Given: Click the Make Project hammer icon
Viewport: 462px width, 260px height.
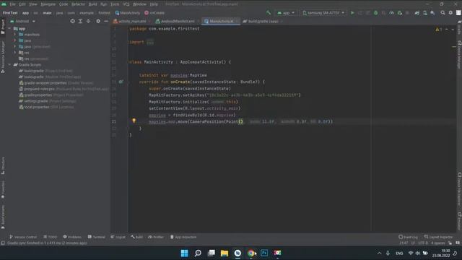Looking at the screenshot, I should [269, 13].
